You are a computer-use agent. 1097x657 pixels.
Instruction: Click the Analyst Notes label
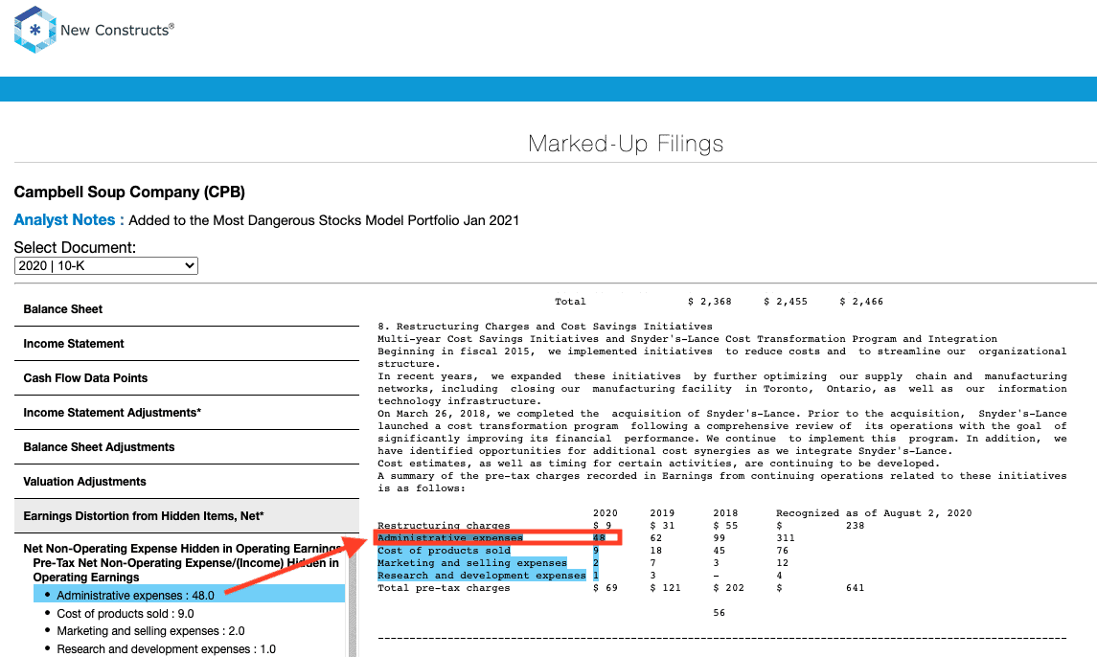[x=69, y=219]
